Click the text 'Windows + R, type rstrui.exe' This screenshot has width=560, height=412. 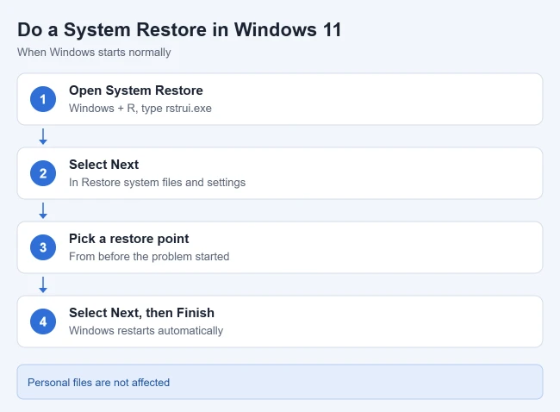click(x=140, y=109)
